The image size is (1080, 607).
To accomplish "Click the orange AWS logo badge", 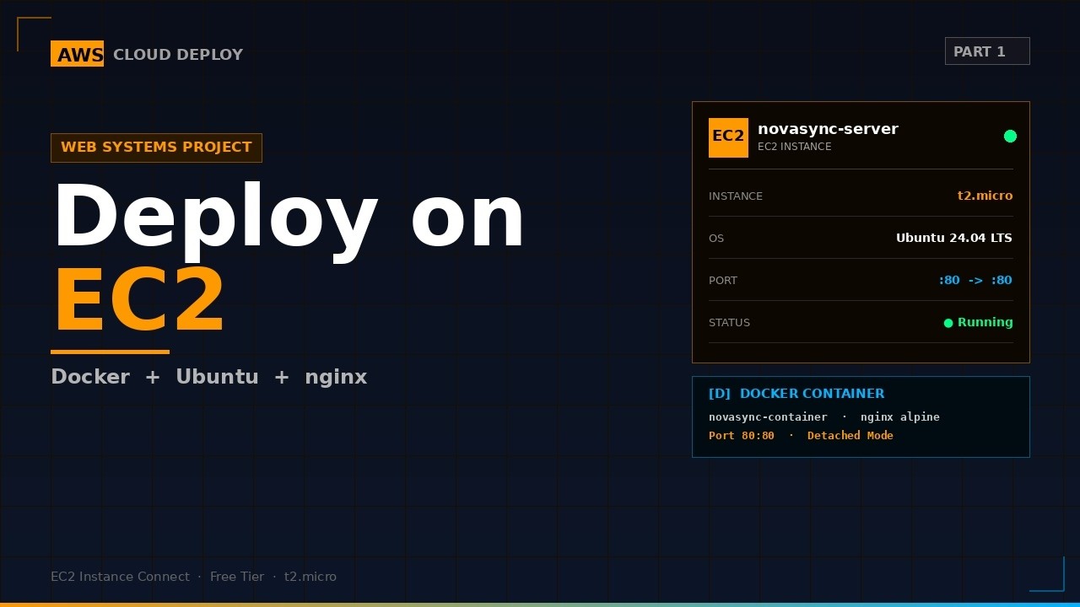I will click(x=77, y=54).
